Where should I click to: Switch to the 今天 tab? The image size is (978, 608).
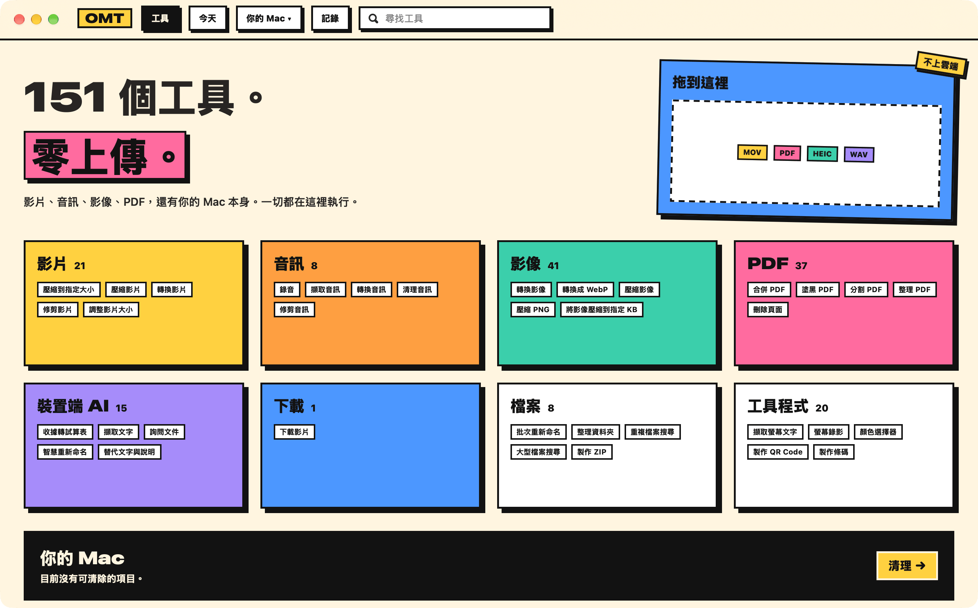pos(208,19)
